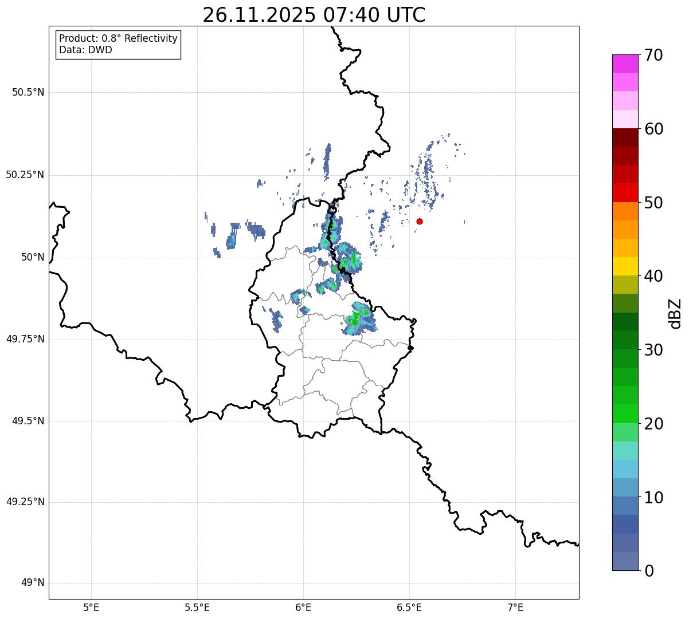689x619 pixels.
Task: Click the 49.5°N latitude label
Action: click(x=28, y=421)
